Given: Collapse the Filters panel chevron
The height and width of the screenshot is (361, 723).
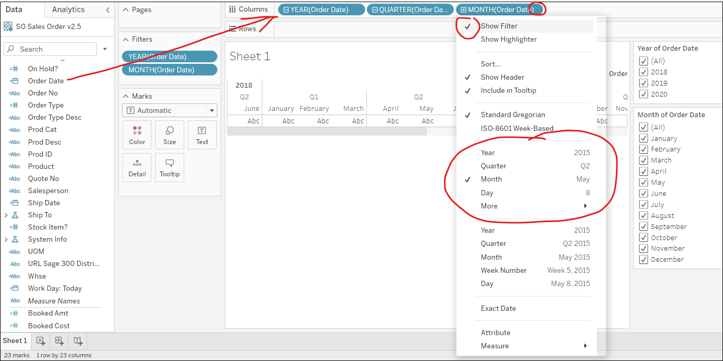Looking at the screenshot, I should [126, 39].
